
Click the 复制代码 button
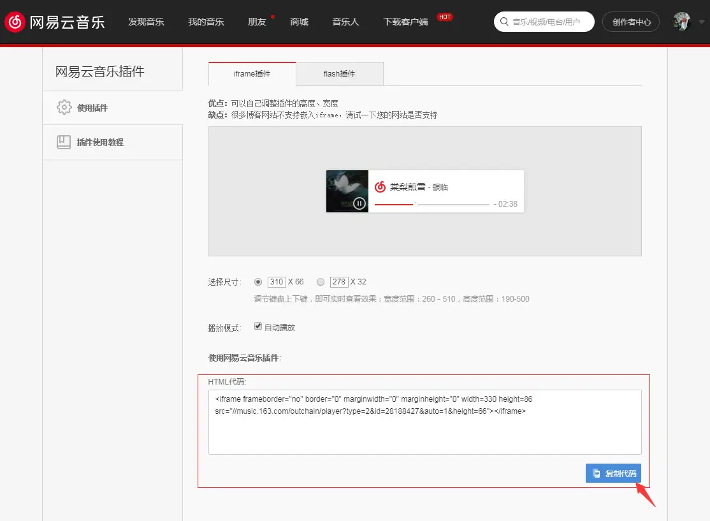(613, 473)
